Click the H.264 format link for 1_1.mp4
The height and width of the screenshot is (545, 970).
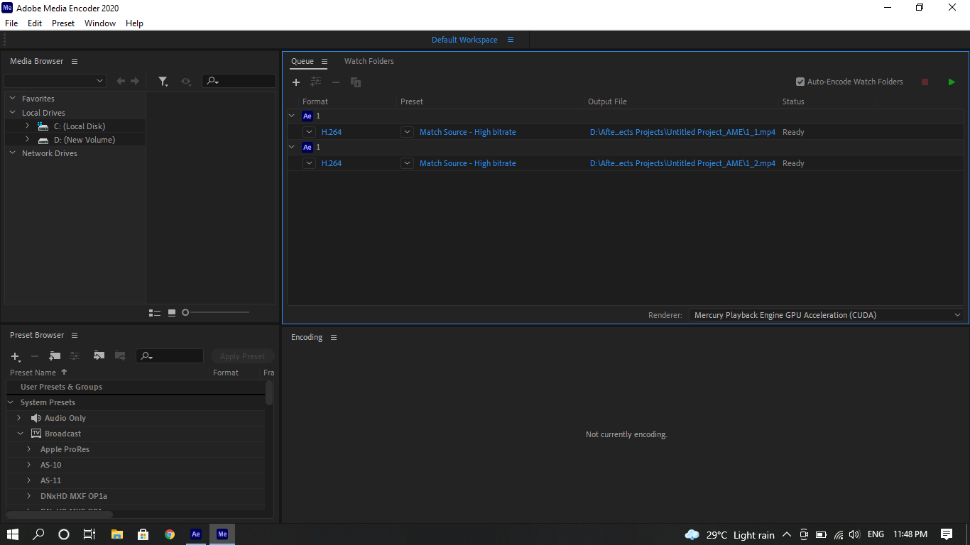click(x=332, y=132)
